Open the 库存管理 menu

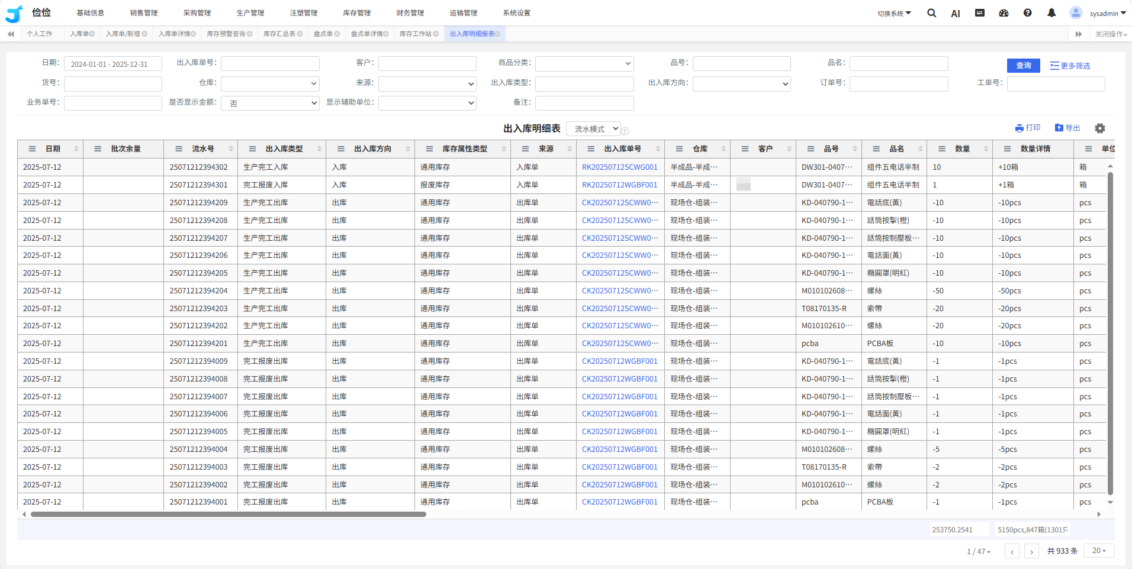[356, 13]
